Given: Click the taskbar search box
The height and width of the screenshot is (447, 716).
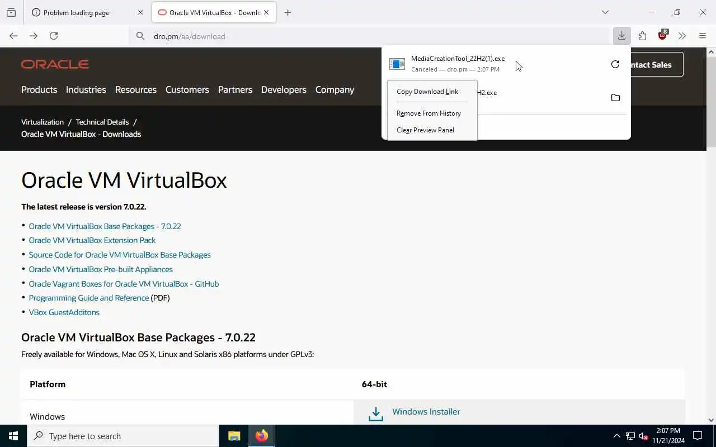Looking at the screenshot, I should click(x=123, y=436).
